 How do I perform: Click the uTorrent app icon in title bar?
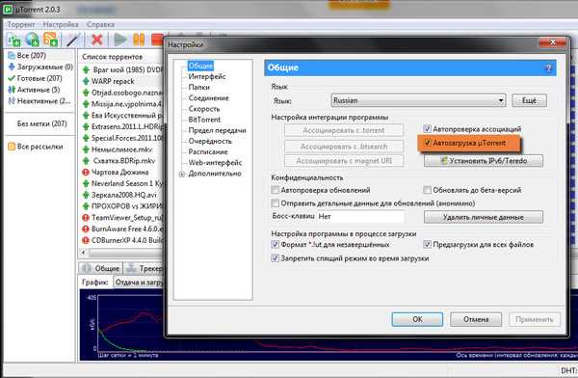(x=7, y=9)
